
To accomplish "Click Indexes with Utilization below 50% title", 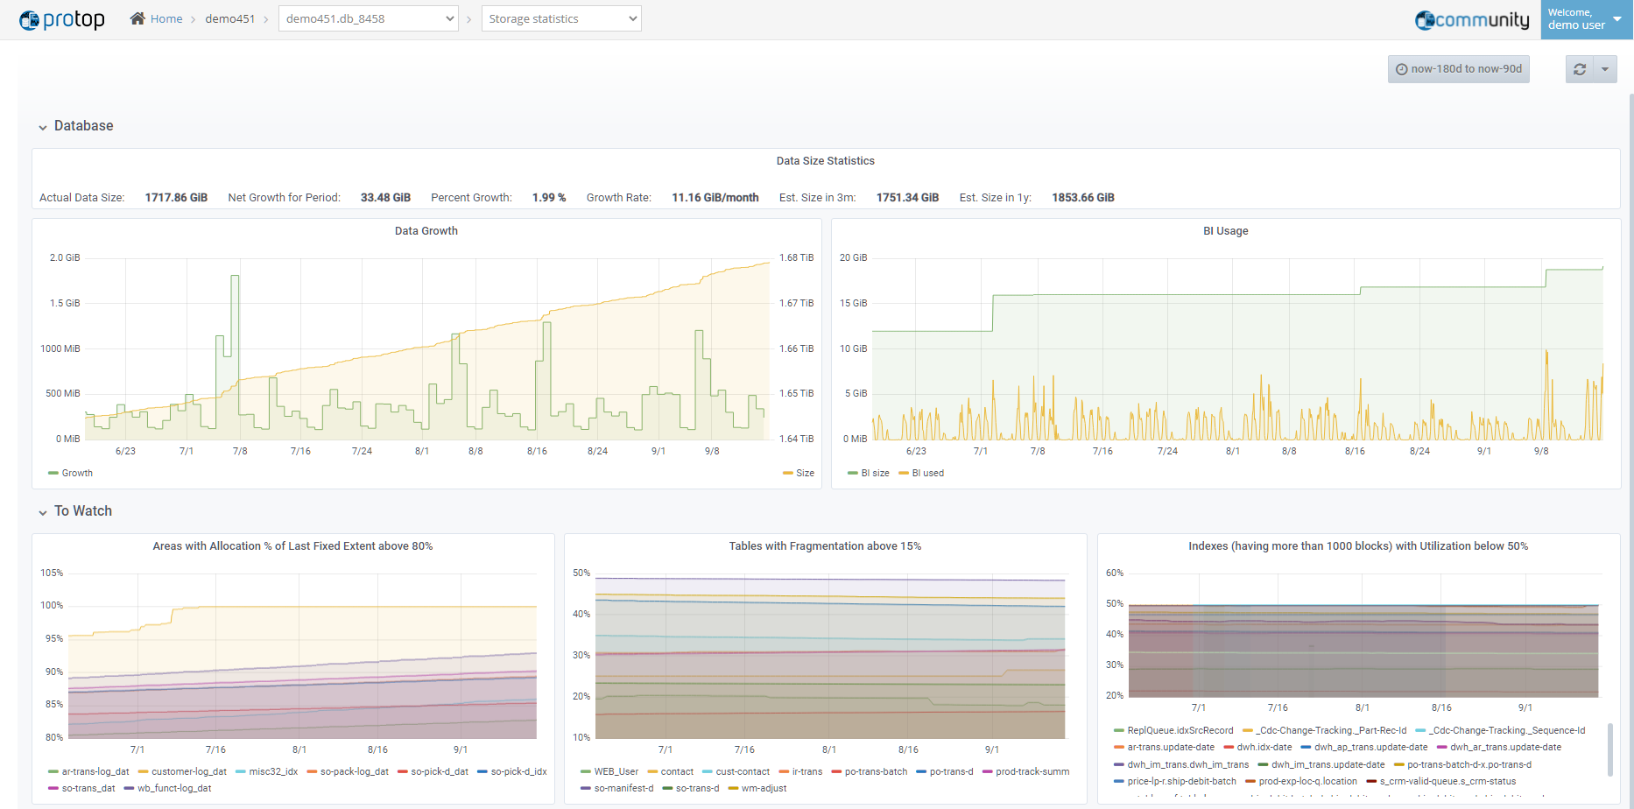I will pos(1358,546).
